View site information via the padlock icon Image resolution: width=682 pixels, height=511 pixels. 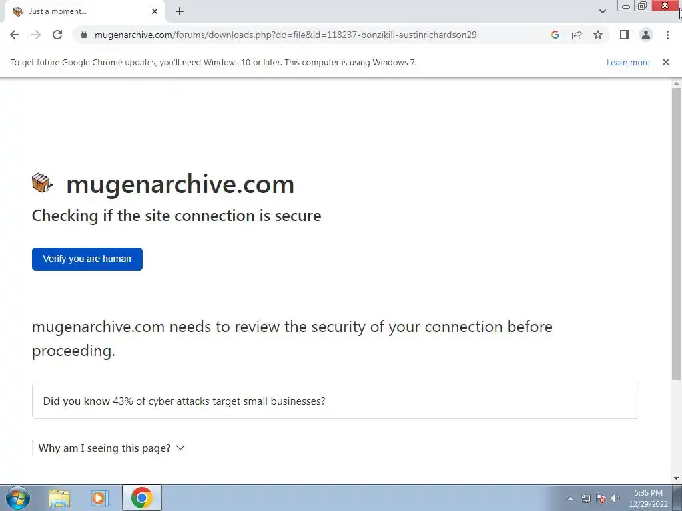pos(84,35)
